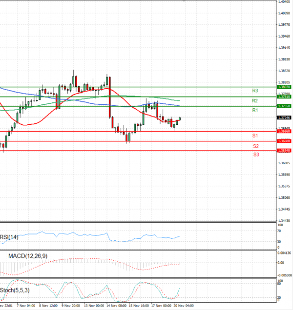Screen dimensions: 293x310
Task: Select the 1.37550 price tag
Action: [284, 106]
